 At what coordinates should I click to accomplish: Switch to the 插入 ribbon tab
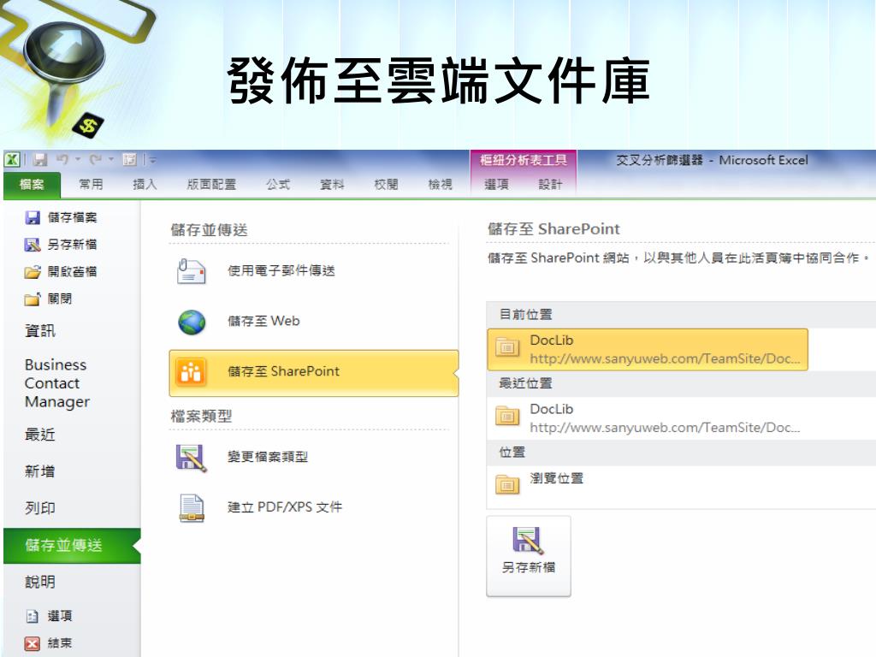(x=145, y=185)
